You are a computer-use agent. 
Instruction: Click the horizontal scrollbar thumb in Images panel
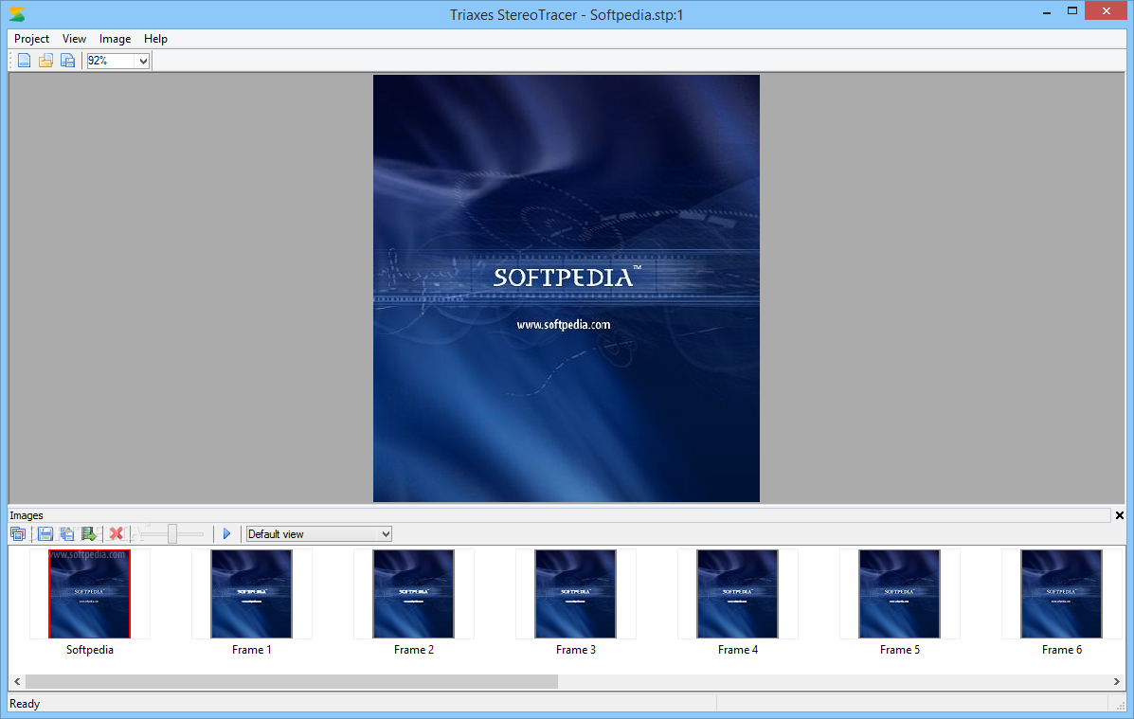(x=292, y=681)
